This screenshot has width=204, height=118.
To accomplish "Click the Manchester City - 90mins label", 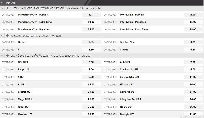I will coord(33,15).
